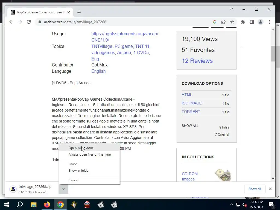The height and width of the screenshot is (210, 280).
Task: Click the tntvillage_207268.zip download item
Action: click(x=34, y=189)
